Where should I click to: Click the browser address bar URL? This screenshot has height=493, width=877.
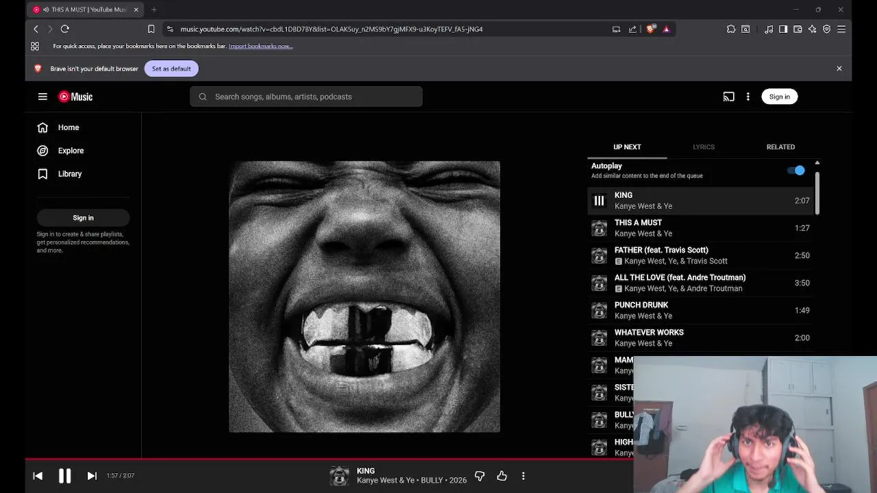tap(332, 29)
